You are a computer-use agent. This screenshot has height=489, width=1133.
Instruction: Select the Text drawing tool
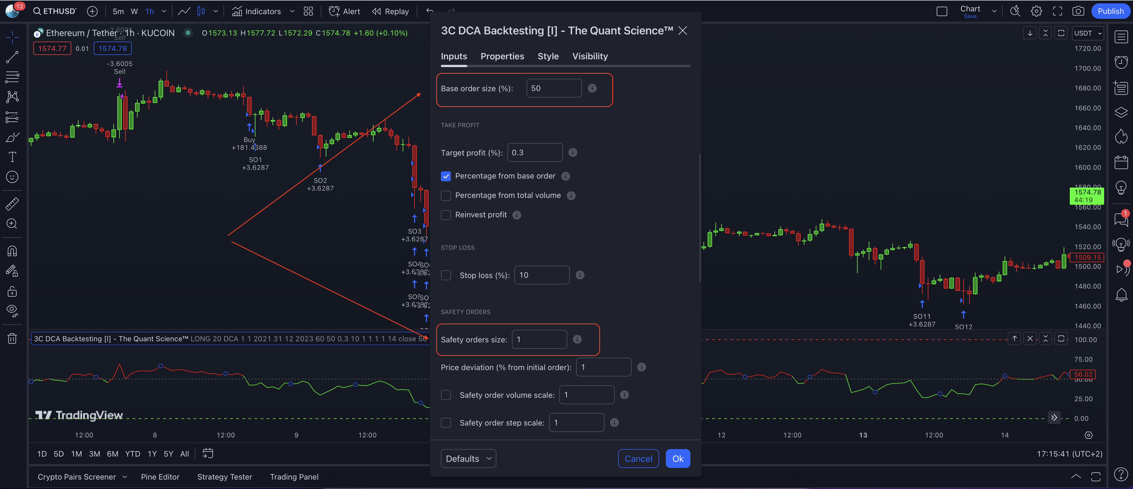[12, 157]
